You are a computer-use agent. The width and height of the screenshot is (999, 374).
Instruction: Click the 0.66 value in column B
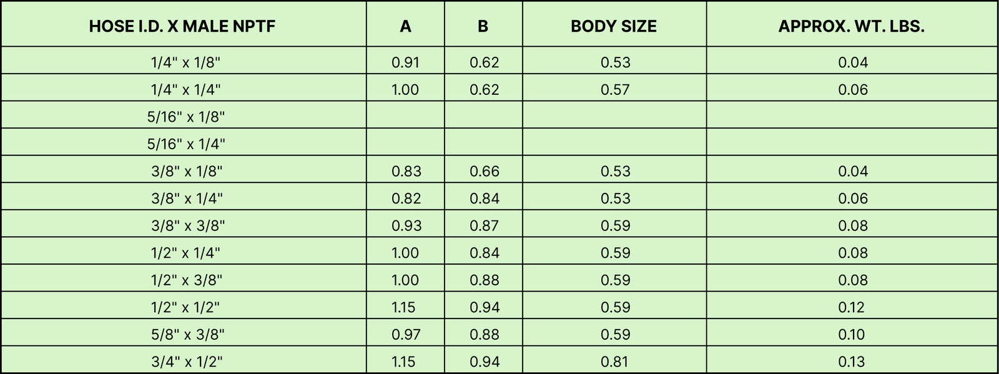[x=485, y=171]
